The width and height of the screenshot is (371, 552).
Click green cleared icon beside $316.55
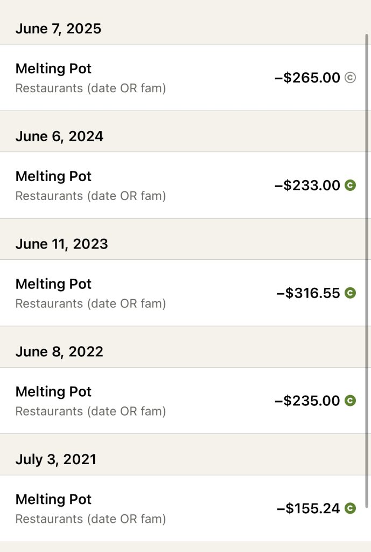(x=350, y=293)
